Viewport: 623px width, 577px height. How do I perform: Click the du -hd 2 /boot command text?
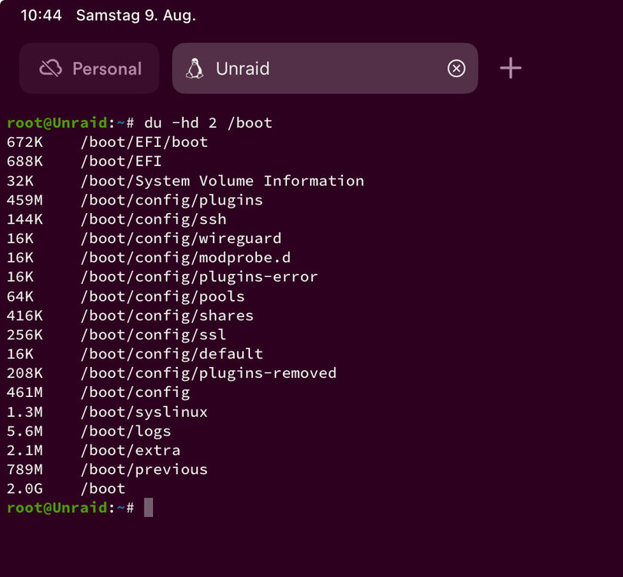(208, 123)
